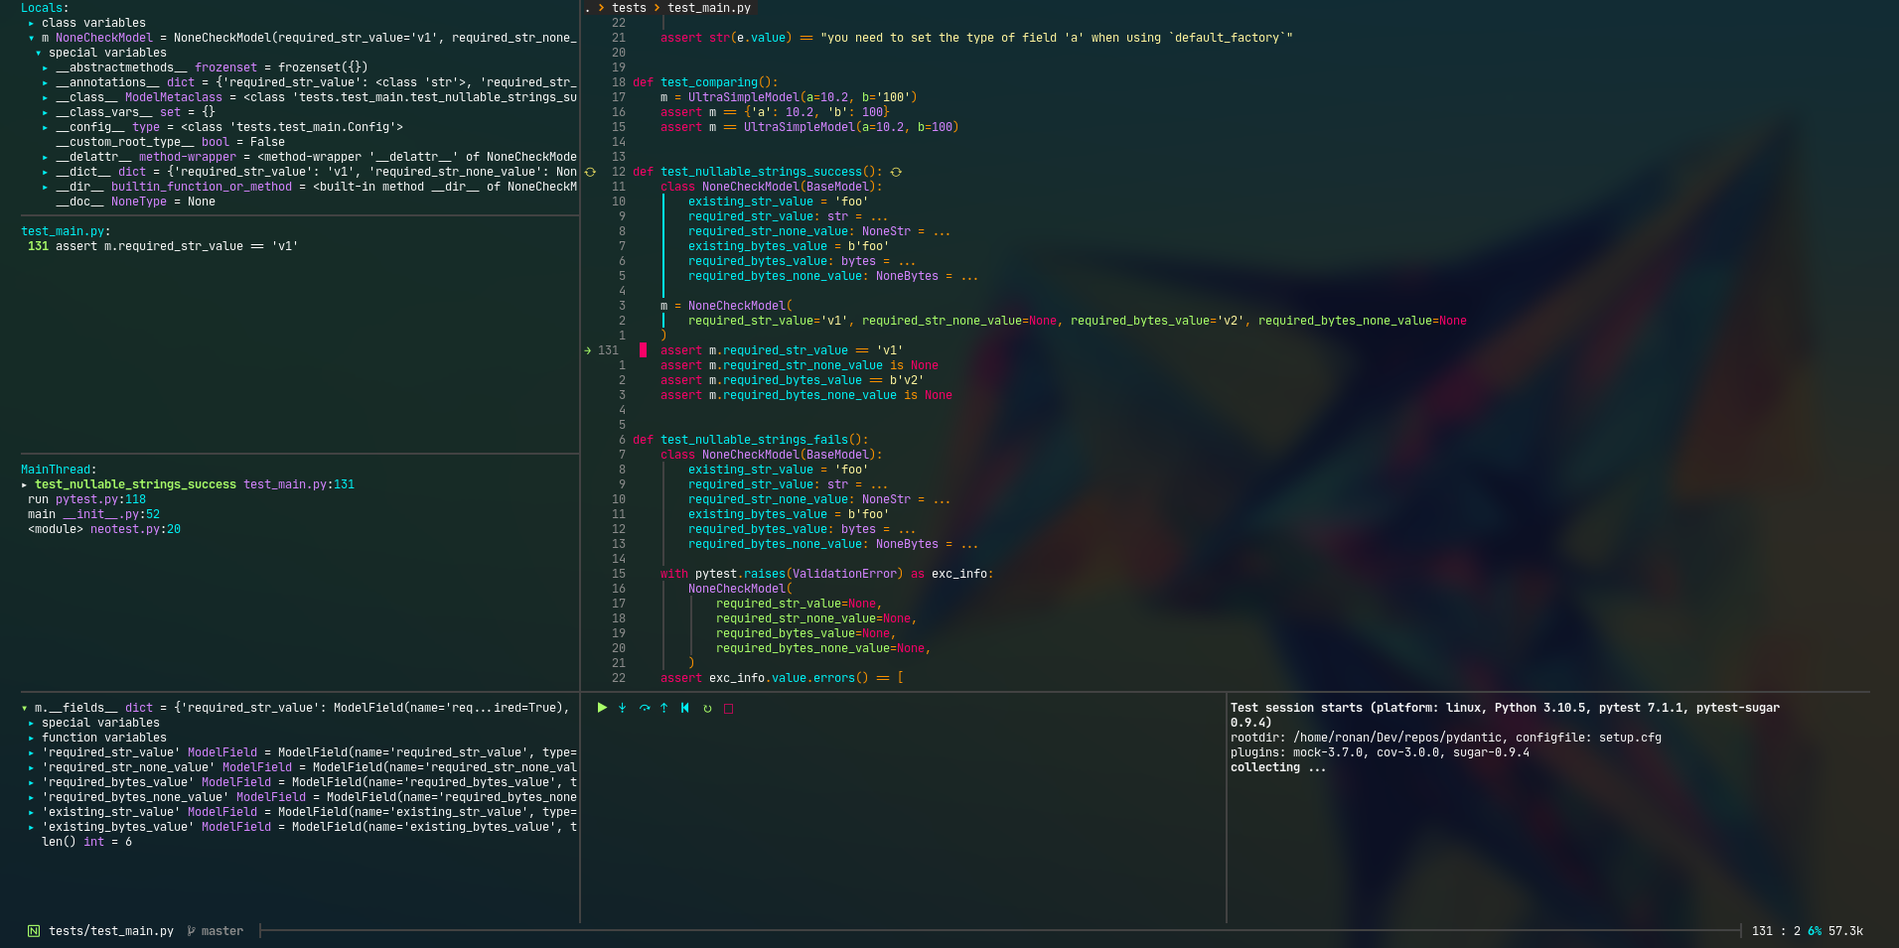Viewport: 1899px width, 948px height.
Task: Click the Neovim logo in the statusline
Action: pos(33,931)
